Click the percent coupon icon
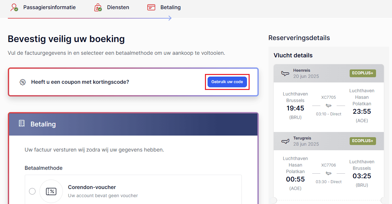 coord(22,82)
